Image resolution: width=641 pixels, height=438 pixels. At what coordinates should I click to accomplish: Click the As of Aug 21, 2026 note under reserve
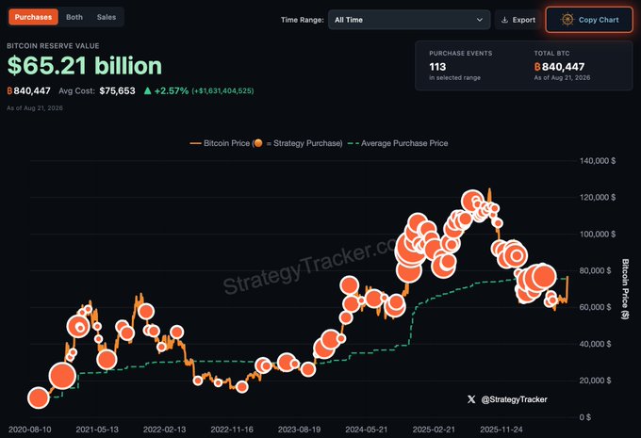coord(35,108)
